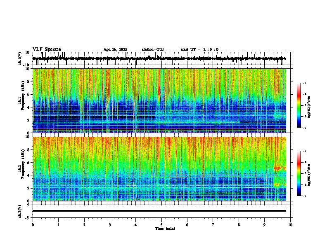
Task: Click the "8" kHz tick of ch.1 spectrogram
Action: 28,82
